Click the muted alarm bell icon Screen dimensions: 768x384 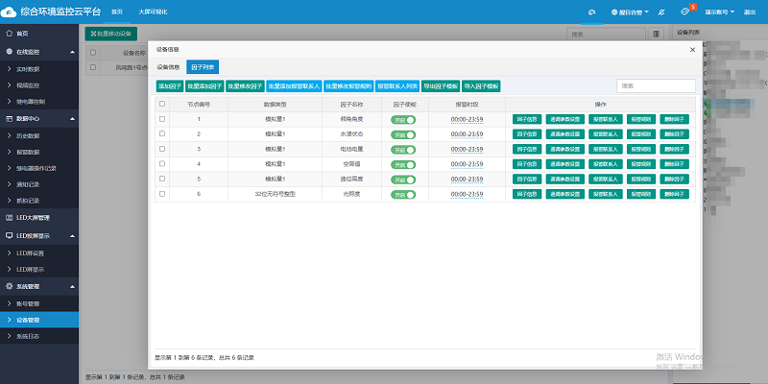coord(660,12)
